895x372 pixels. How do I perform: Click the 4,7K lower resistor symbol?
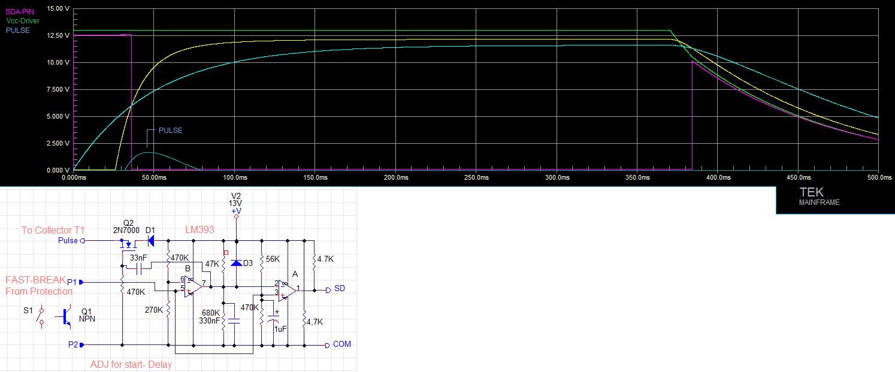304,317
